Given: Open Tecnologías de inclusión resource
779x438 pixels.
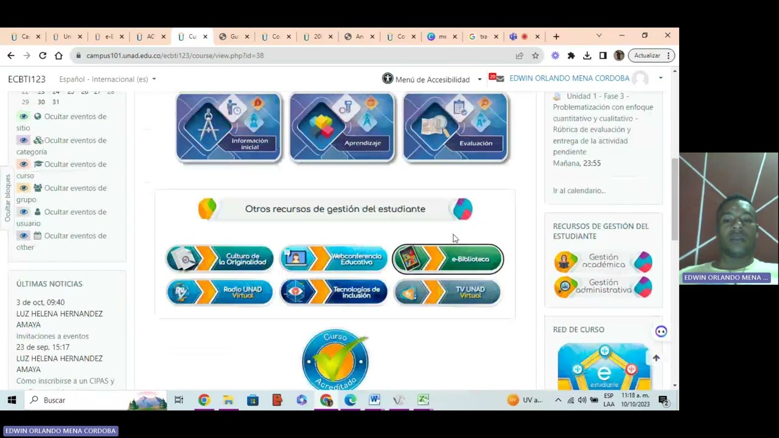Looking at the screenshot, I should (x=334, y=292).
